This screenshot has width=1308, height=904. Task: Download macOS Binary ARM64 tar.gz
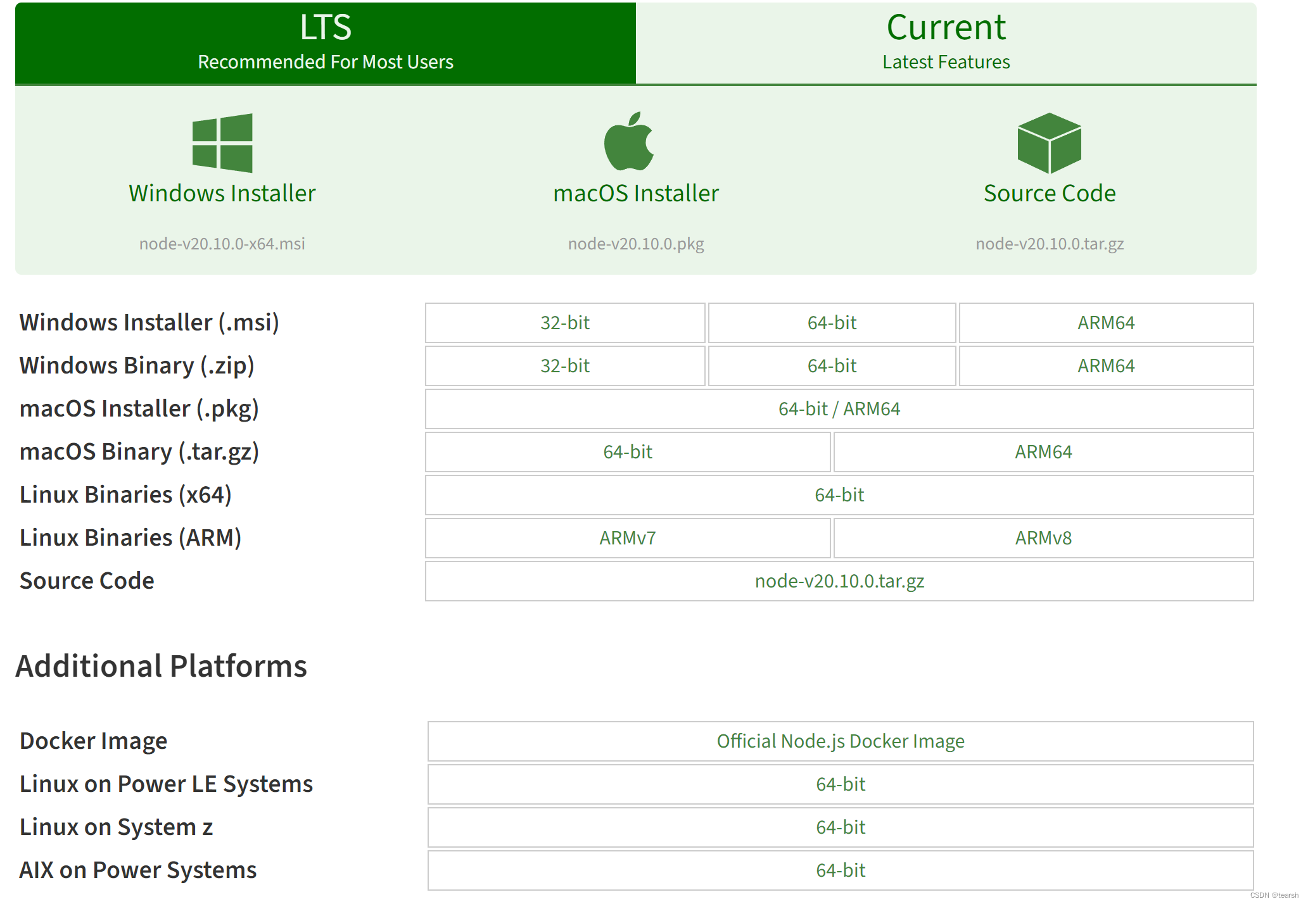[1043, 452]
